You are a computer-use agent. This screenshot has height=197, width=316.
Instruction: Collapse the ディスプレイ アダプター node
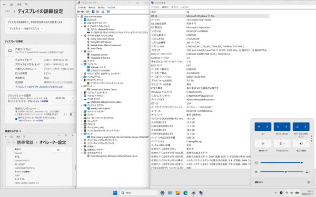(82, 105)
